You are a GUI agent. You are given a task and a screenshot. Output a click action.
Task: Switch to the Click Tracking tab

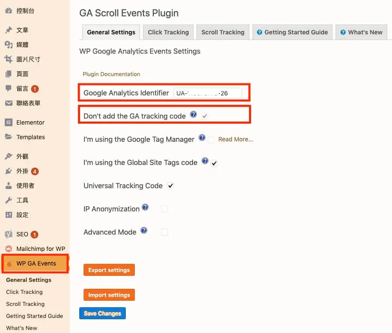point(168,32)
